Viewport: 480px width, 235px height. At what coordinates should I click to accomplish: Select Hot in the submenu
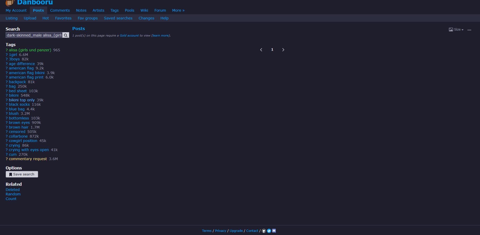(46, 18)
